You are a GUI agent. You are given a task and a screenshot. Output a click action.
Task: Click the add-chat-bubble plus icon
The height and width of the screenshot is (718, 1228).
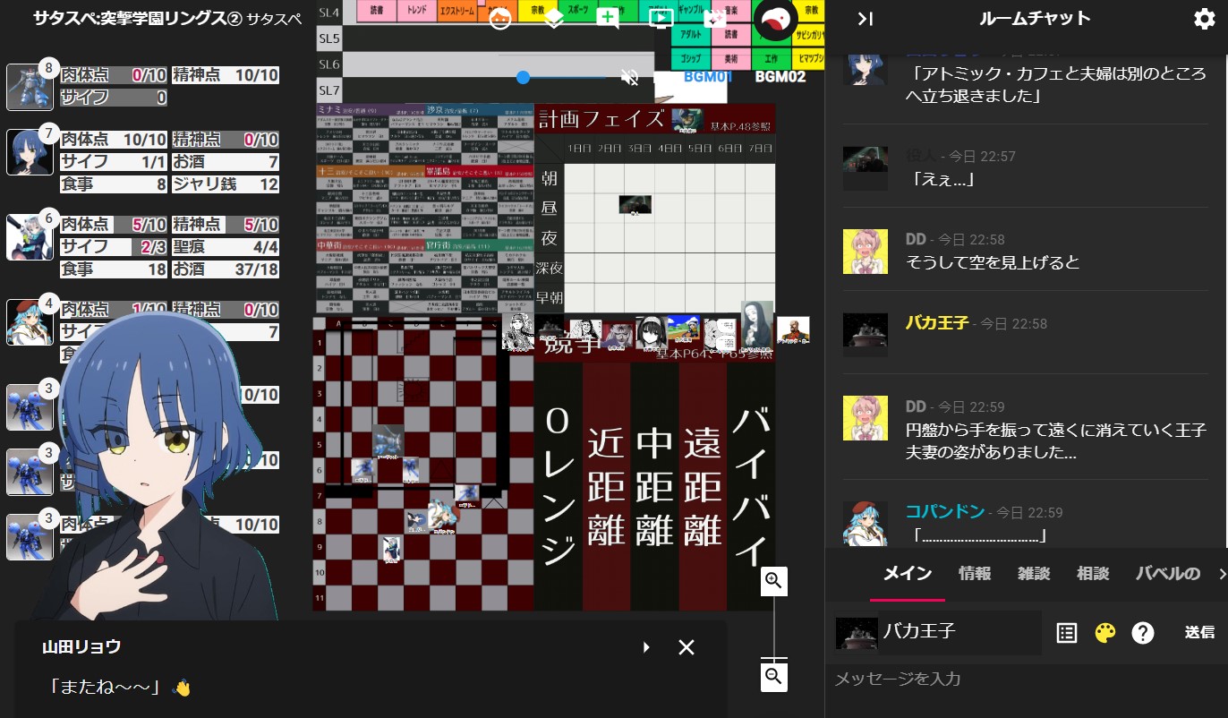pyautogui.click(x=608, y=18)
